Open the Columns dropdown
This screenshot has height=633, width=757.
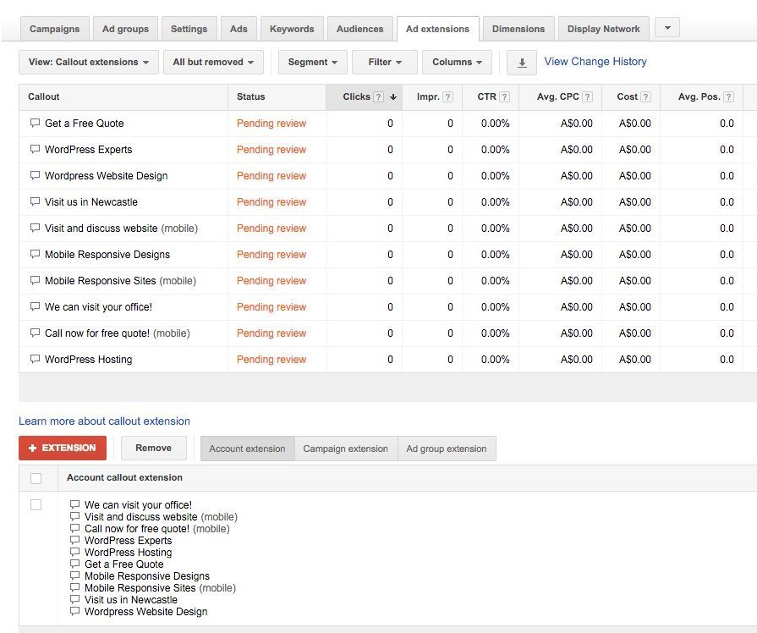[x=457, y=62]
